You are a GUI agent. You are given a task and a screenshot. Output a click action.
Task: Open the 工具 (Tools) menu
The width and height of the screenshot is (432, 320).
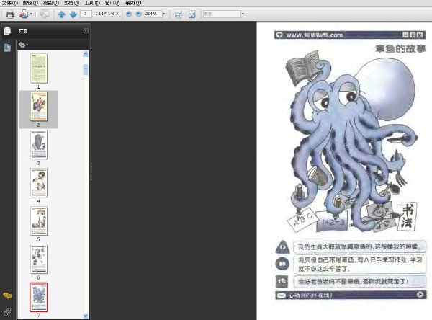pyautogui.click(x=92, y=3)
